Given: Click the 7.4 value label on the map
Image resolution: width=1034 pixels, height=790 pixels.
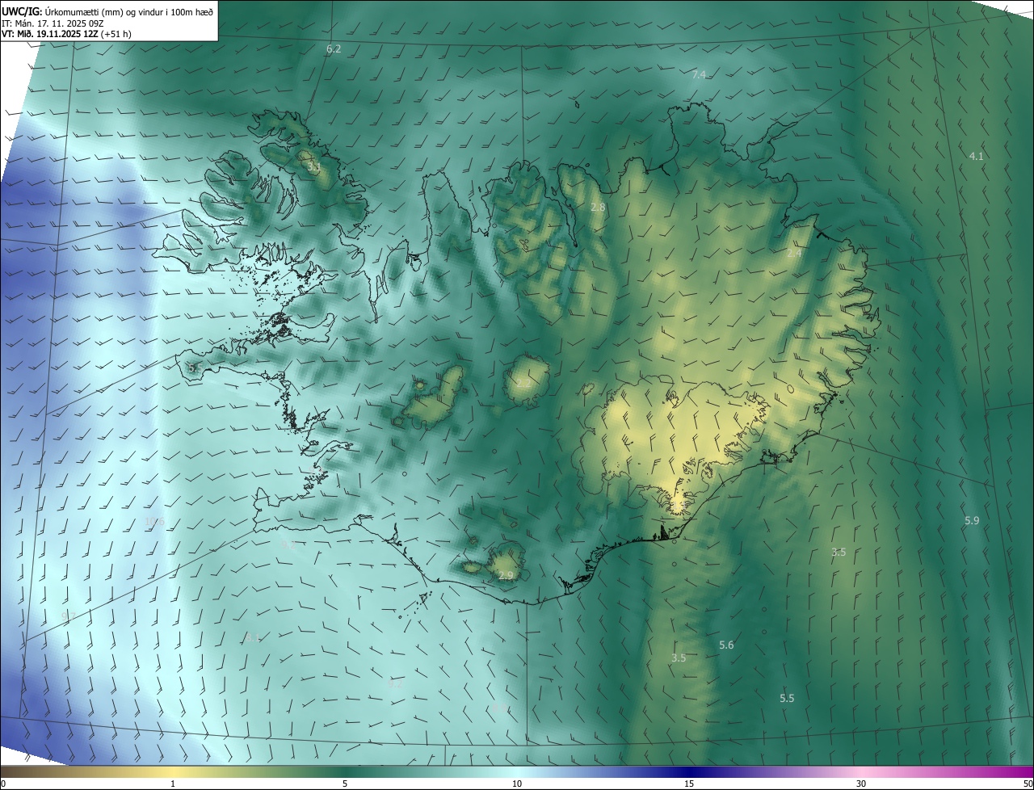Looking at the screenshot, I should click(700, 74).
